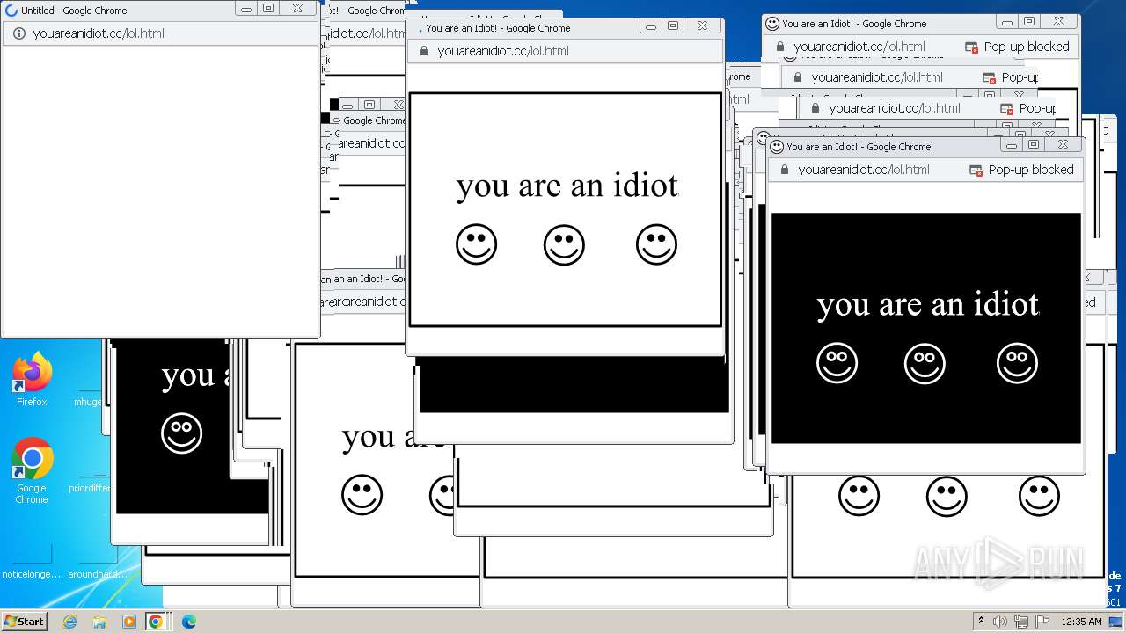Open the volume control tray icon
Screen dimensions: 1126x633
1000,622
